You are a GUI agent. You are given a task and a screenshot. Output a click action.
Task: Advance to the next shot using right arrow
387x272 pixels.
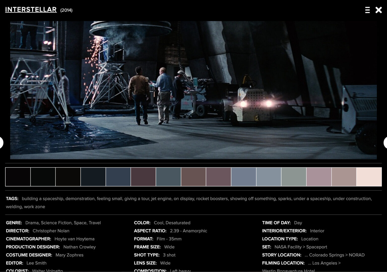(x=385, y=143)
